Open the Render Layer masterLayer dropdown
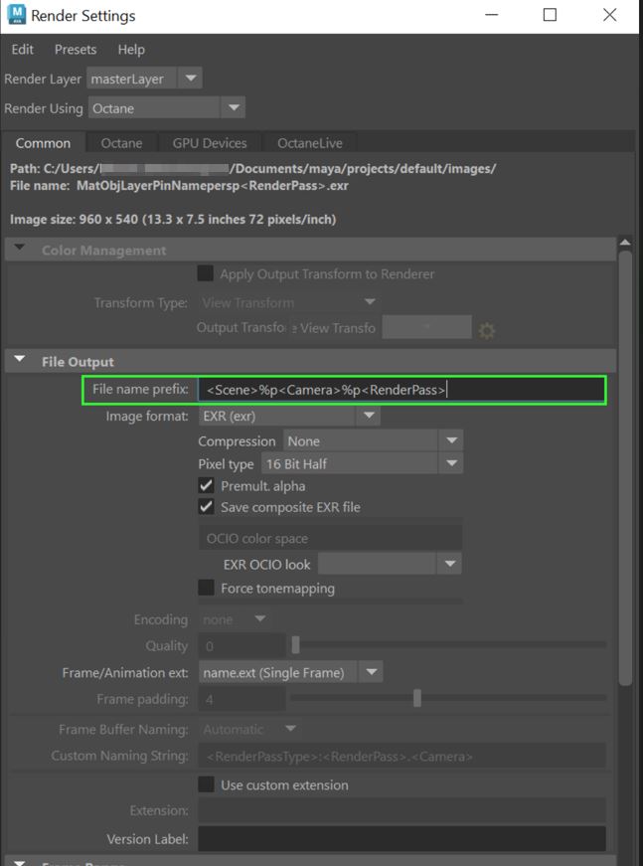Screen dimensions: 643x866 pyautogui.click(x=145, y=79)
